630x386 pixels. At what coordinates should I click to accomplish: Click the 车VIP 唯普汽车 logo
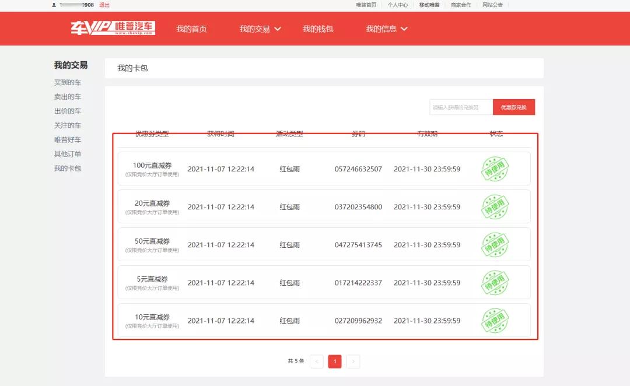click(x=113, y=28)
